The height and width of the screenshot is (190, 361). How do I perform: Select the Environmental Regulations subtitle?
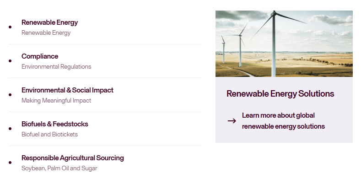(56, 66)
